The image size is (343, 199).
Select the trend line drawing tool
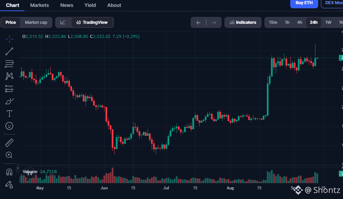9,51
